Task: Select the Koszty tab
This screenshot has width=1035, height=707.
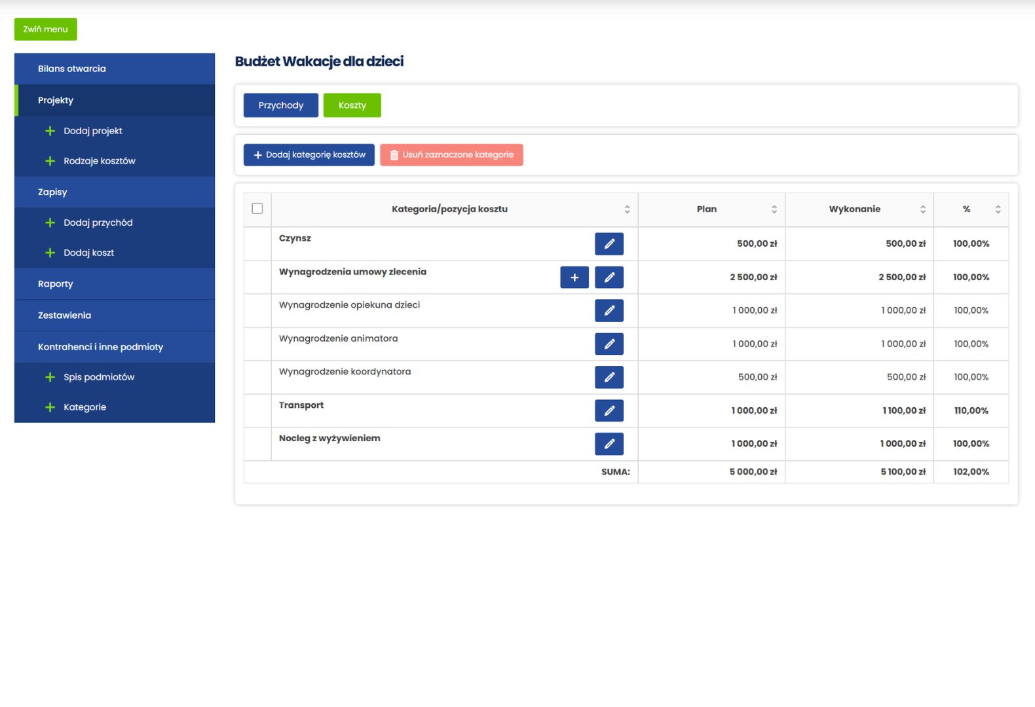Action: coord(352,105)
